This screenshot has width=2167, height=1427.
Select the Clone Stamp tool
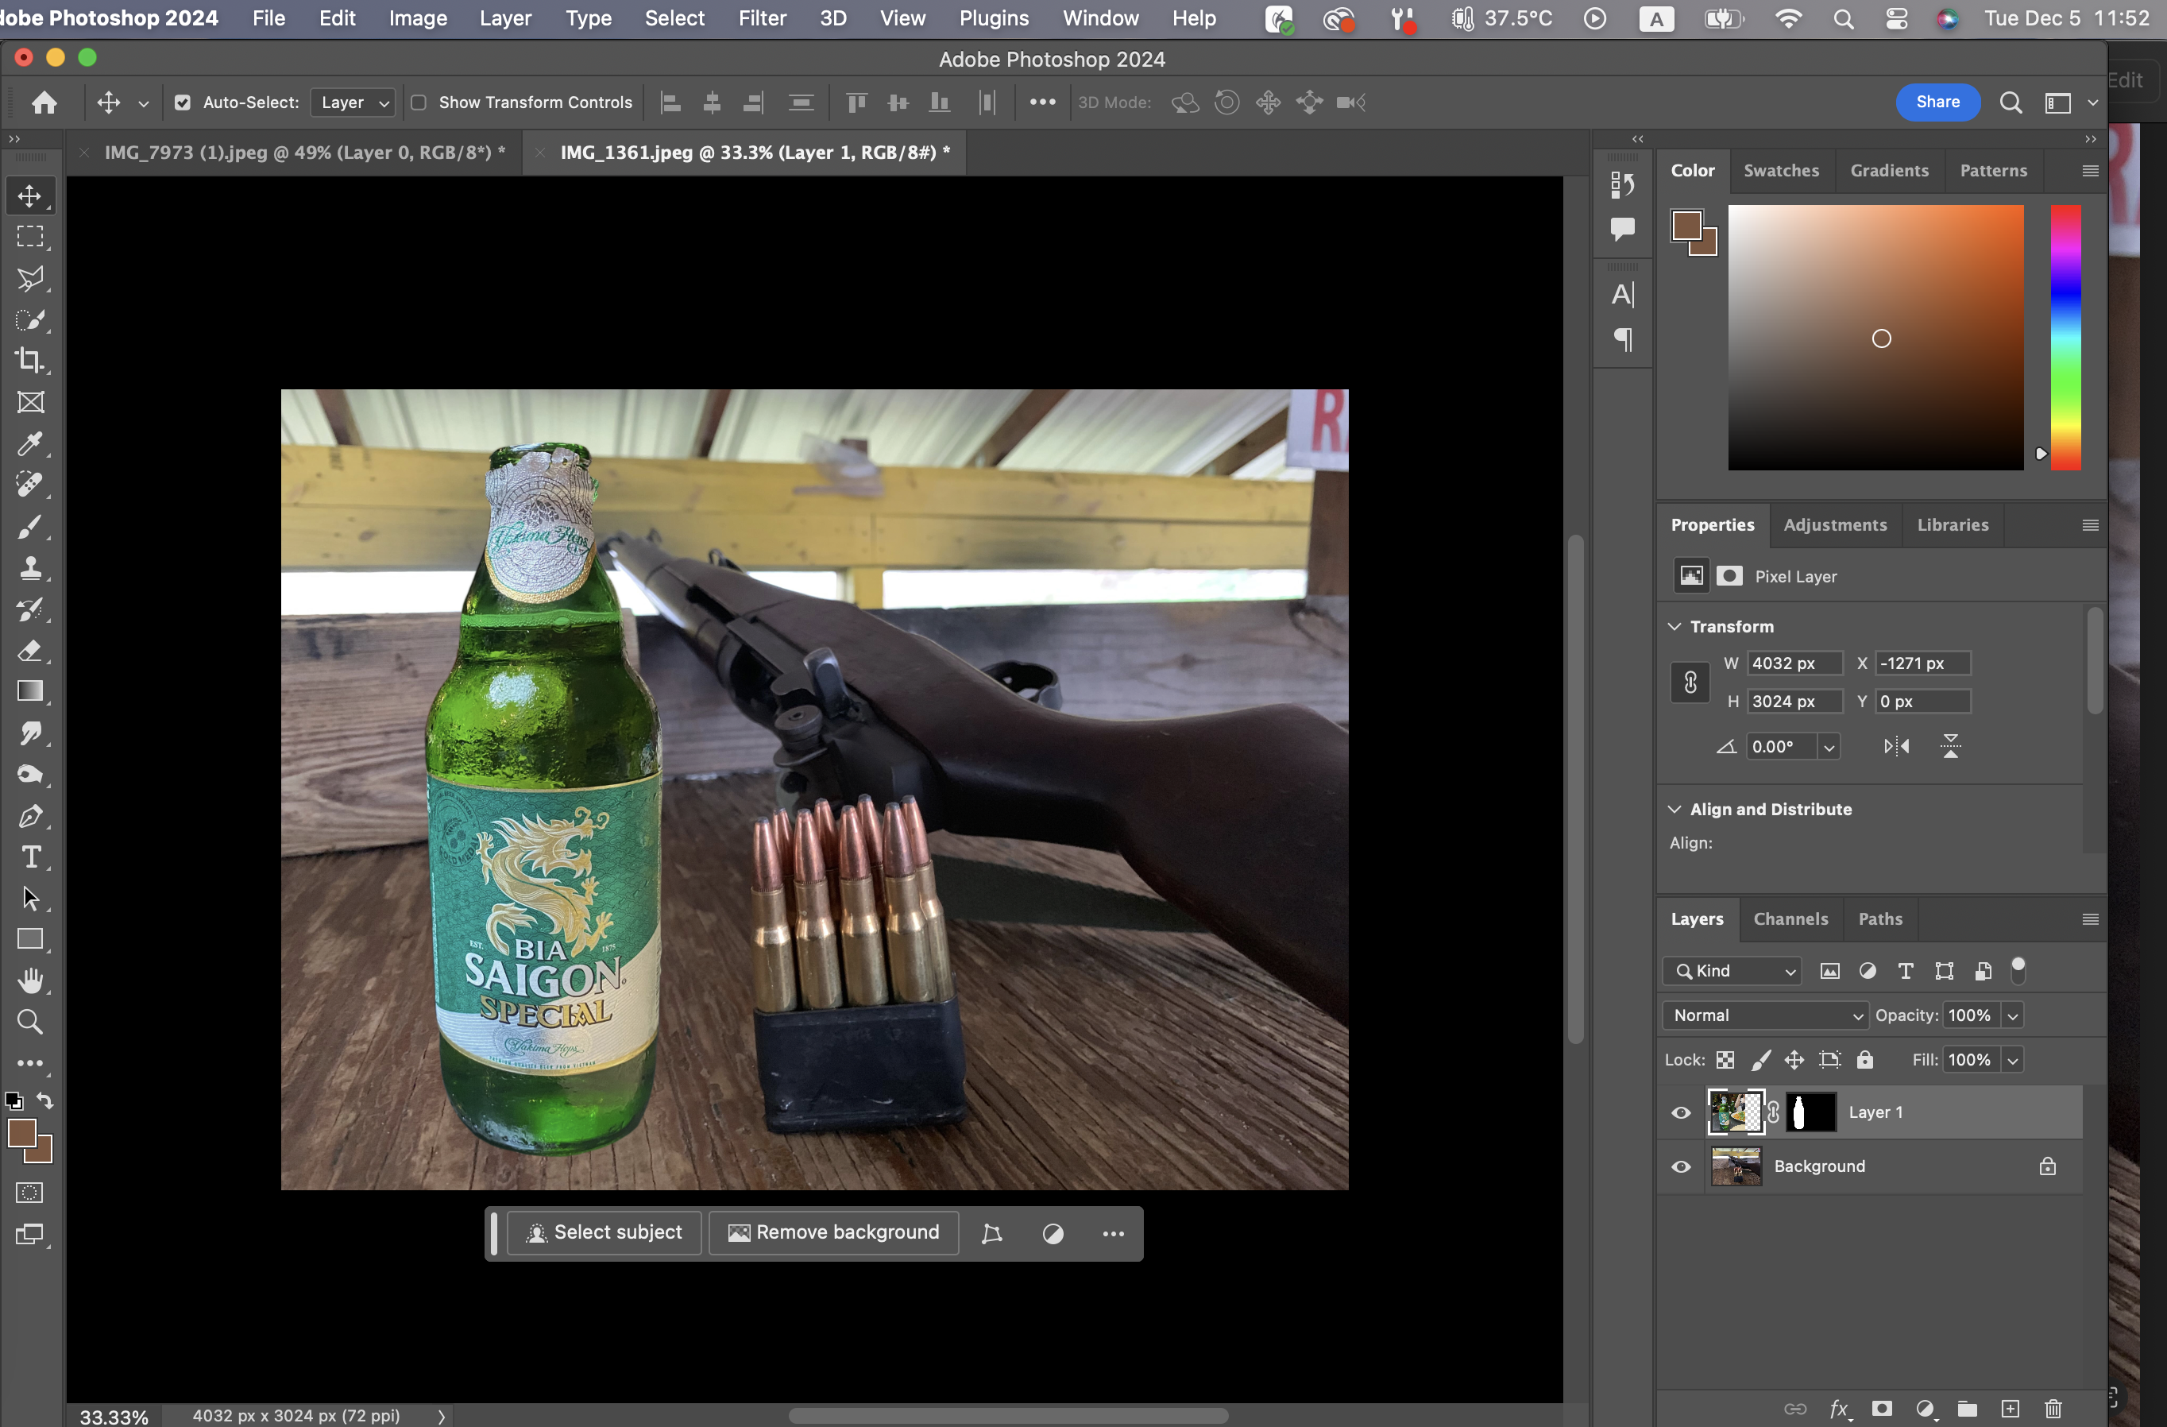point(30,568)
